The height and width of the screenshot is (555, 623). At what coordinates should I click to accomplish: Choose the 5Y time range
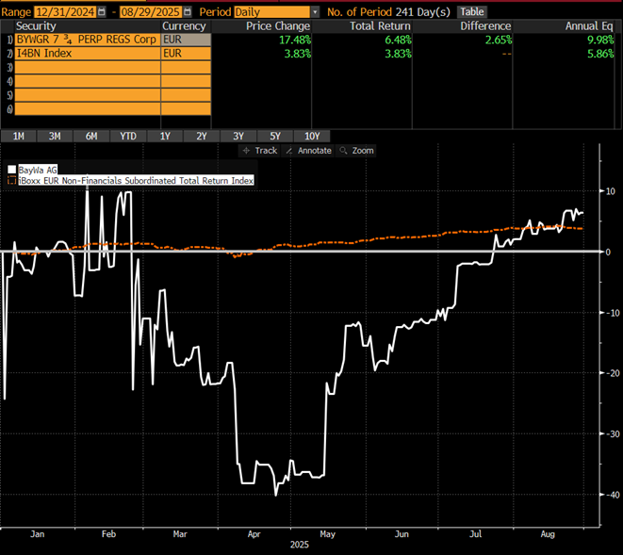[274, 136]
